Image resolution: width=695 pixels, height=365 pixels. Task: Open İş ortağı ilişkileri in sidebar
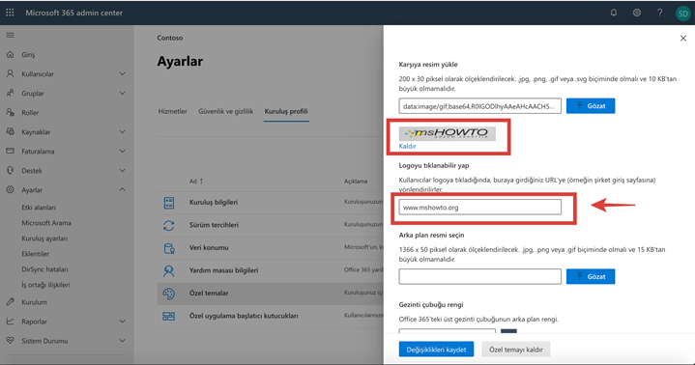click(45, 285)
